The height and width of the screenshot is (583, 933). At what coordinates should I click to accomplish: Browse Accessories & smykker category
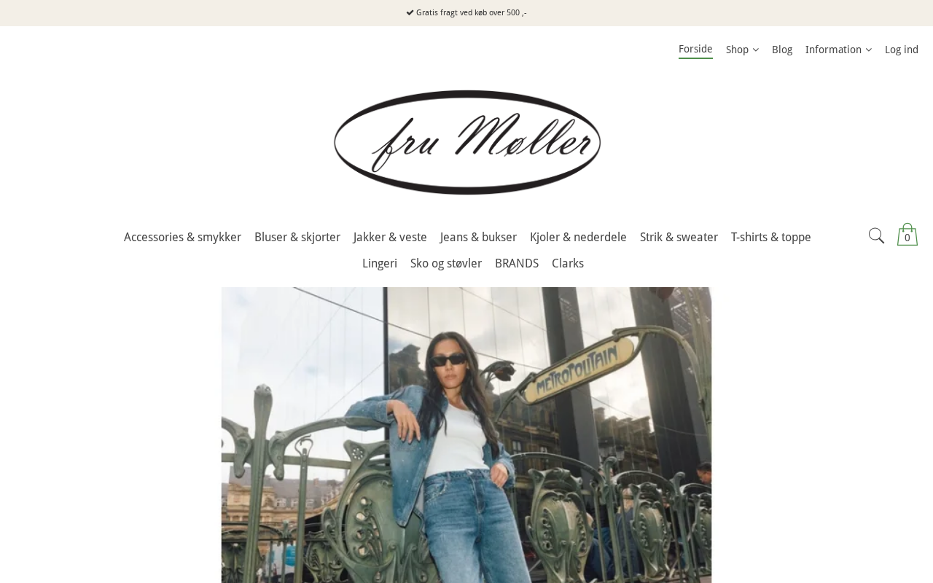click(182, 237)
